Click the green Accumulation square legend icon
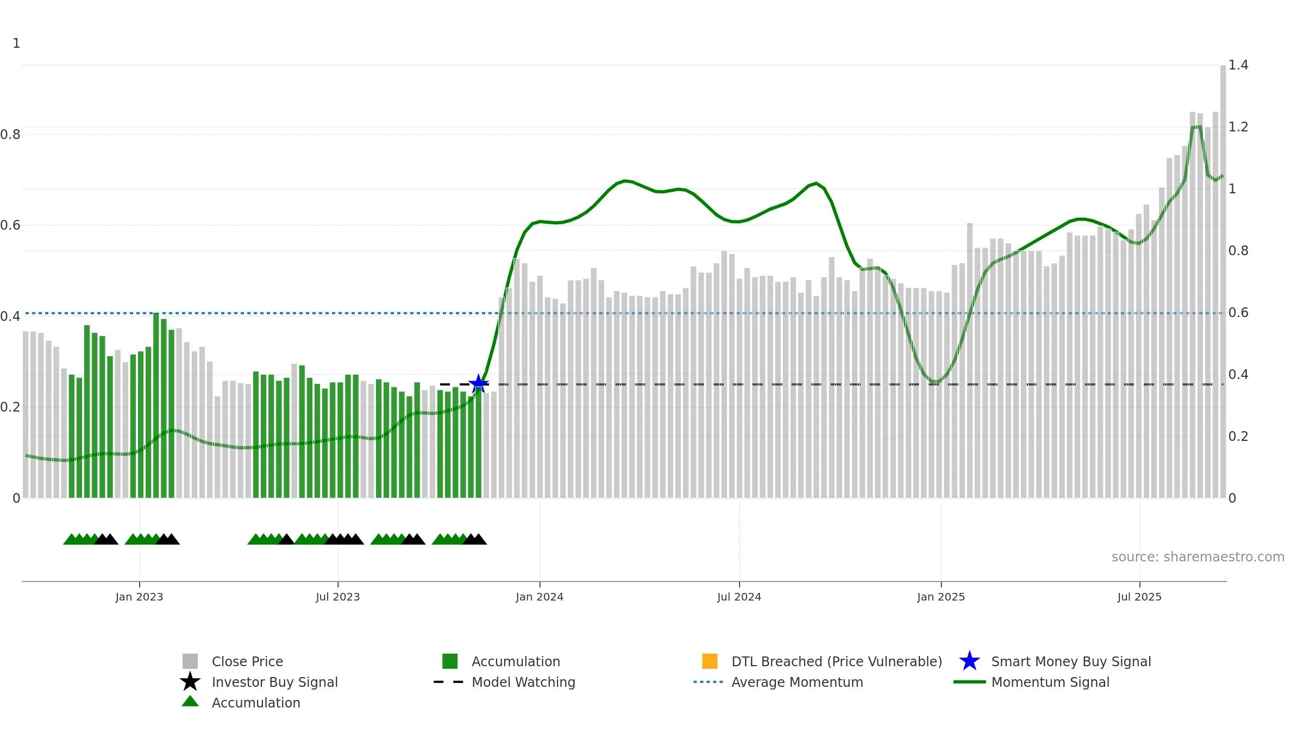 pos(450,661)
